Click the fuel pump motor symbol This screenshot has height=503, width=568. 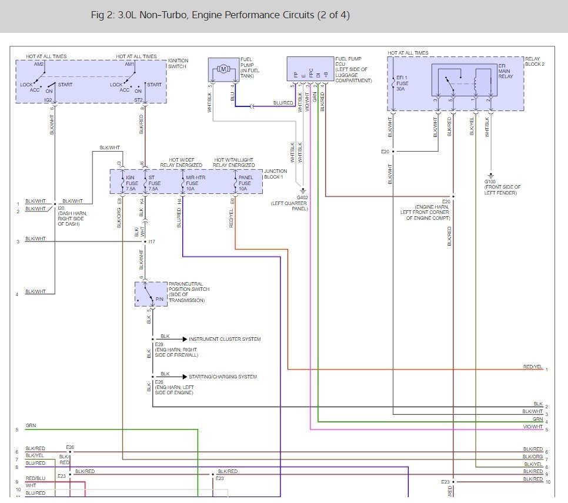[x=223, y=69]
